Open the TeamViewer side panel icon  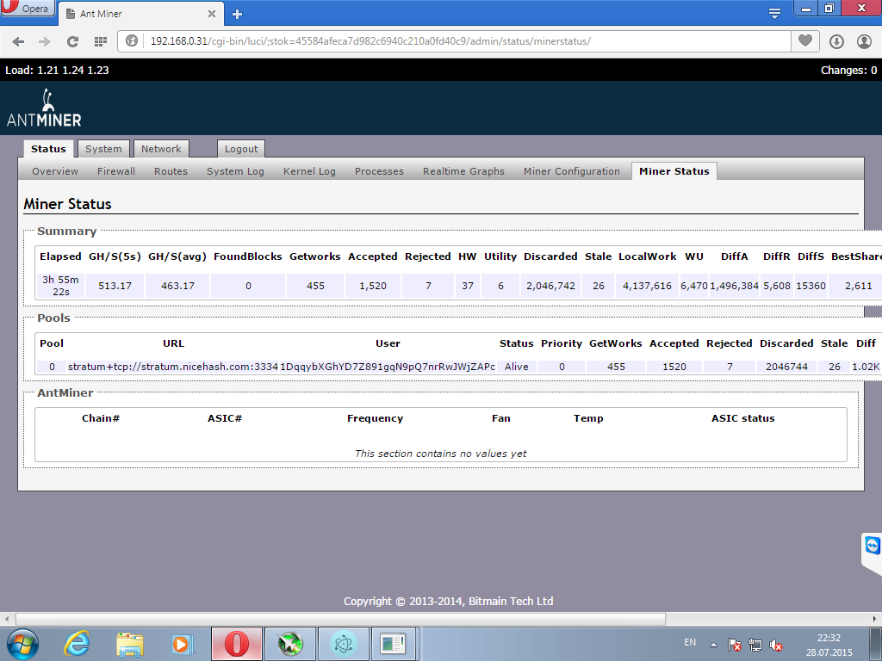[x=873, y=547]
